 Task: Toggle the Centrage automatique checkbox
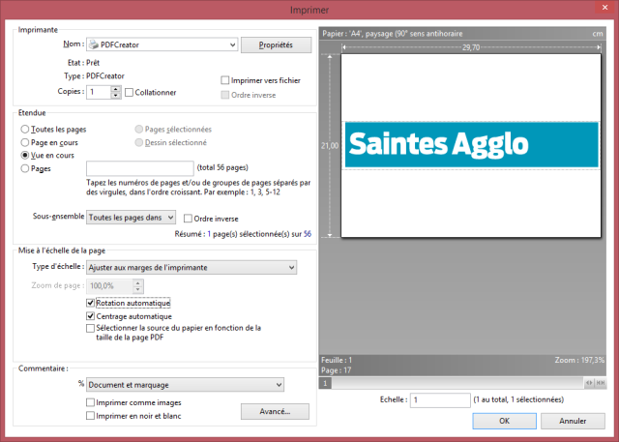91,315
